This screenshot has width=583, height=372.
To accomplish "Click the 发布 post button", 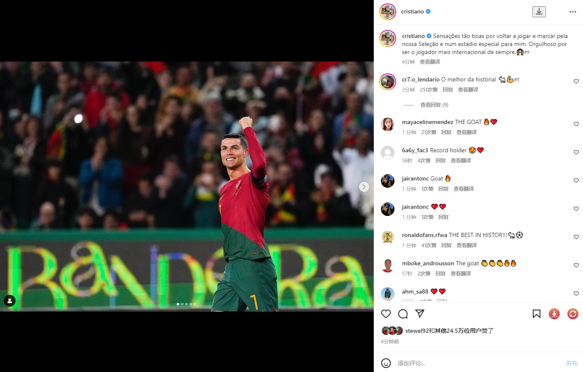I will click(x=572, y=363).
